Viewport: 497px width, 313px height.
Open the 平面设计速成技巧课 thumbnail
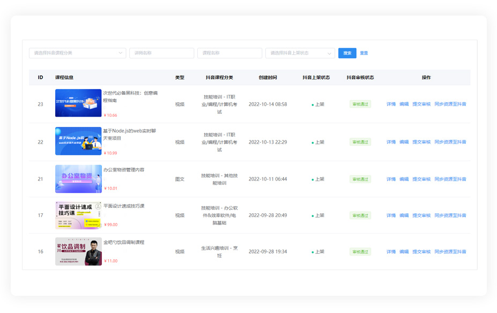tap(78, 215)
